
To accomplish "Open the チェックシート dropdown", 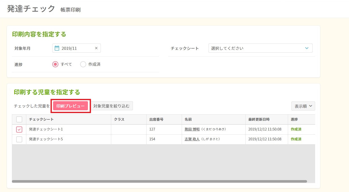I will [260, 48].
